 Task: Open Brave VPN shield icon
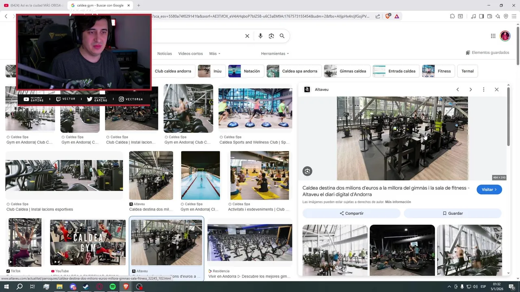click(x=506, y=16)
